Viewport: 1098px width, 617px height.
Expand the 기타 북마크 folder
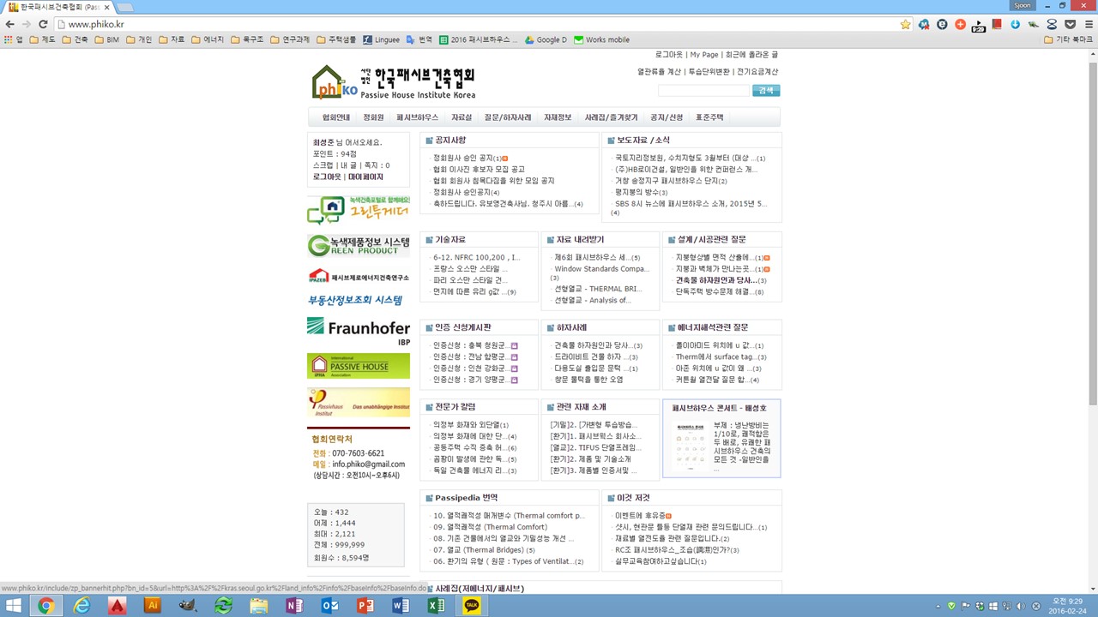click(1068, 39)
